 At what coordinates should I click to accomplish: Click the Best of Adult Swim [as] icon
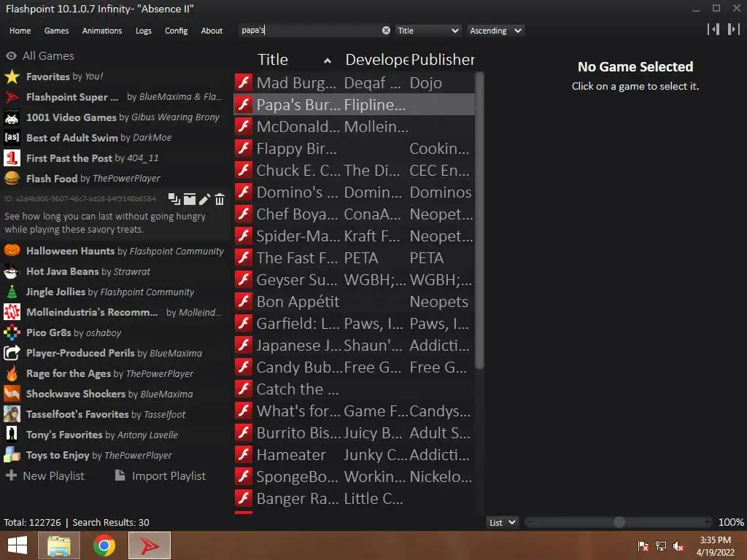tap(12, 138)
